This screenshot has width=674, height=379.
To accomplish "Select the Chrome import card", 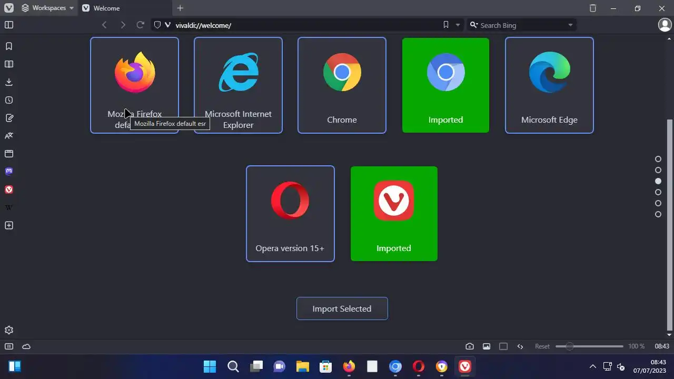I will pyautogui.click(x=342, y=85).
